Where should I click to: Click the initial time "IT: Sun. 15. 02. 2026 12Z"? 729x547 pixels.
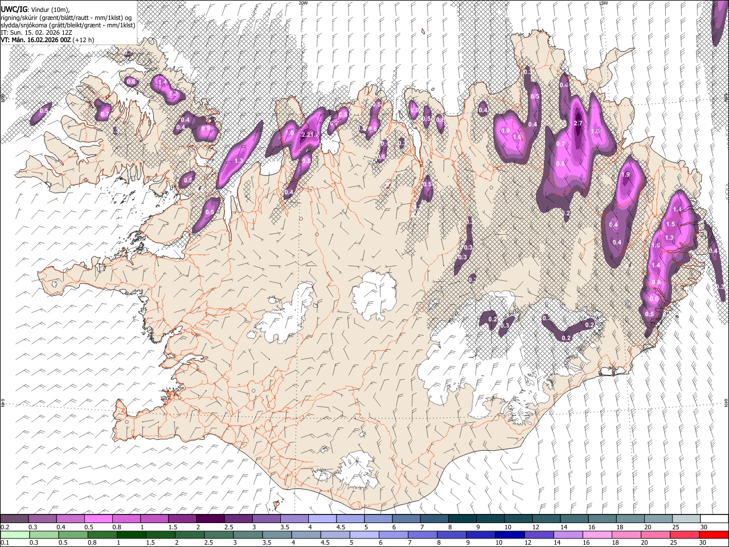click(x=37, y=32)
